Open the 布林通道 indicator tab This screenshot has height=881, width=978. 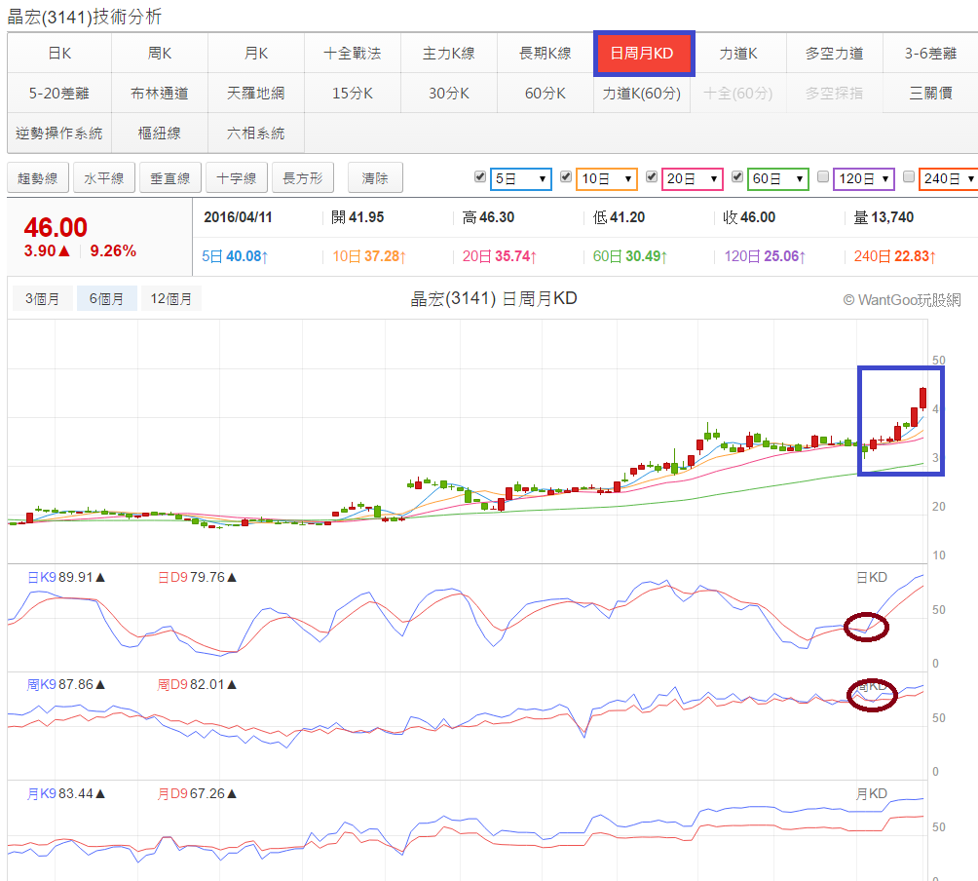(x=159, y=94)
